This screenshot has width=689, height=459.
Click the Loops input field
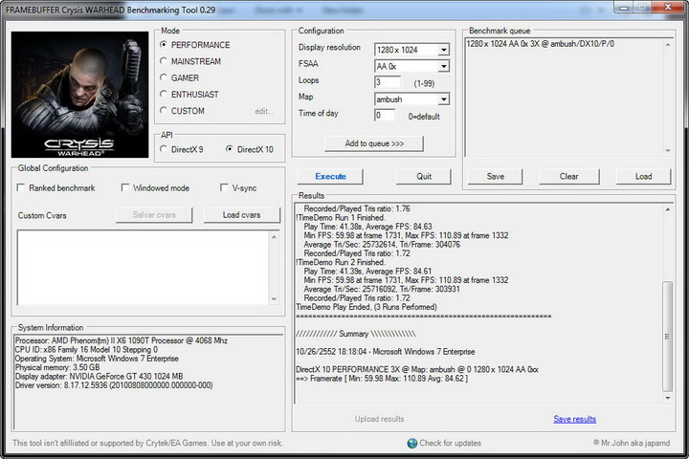tap(388, 82)
